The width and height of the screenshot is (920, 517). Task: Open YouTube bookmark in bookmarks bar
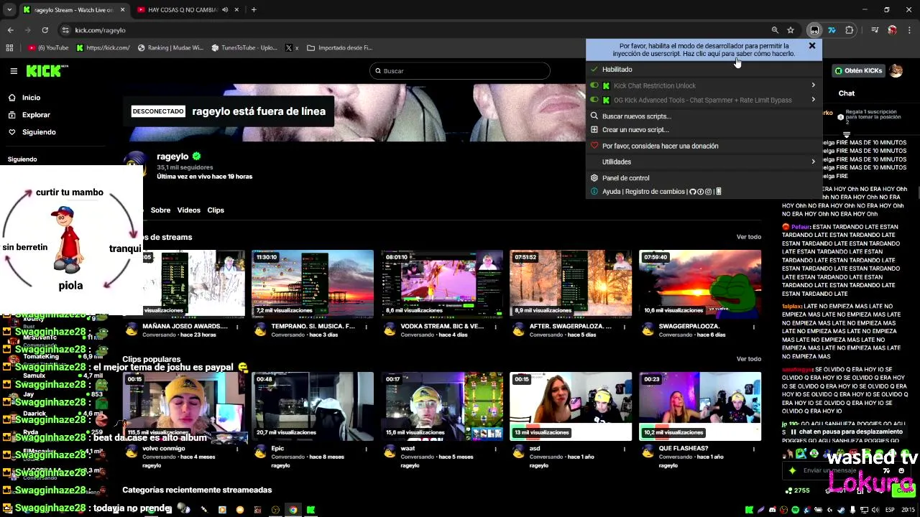pos(49,48)
